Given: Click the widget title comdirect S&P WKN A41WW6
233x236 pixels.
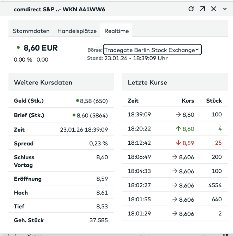Looking at the screenshot, I should point(60,9).
